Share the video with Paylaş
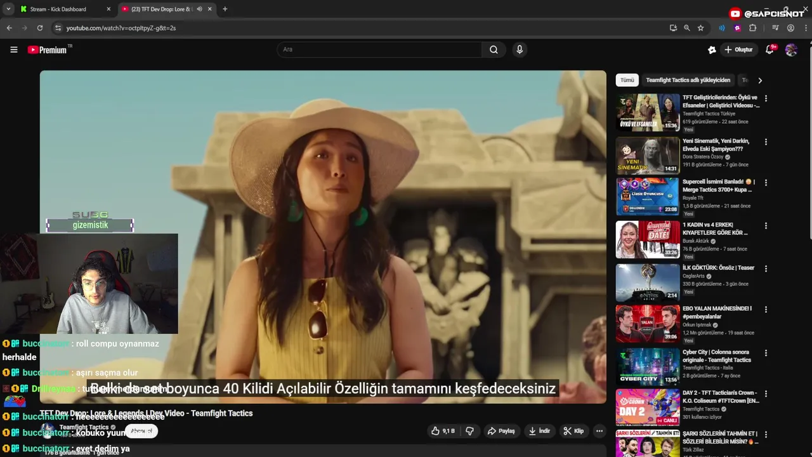The image size is (812, 457). tap(501, 431)
